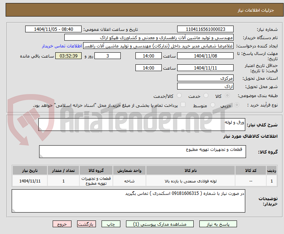Click the resize grip of شرح کلی نیاز box
Screen dimensions: 284x234
pyautogui.click(x=40, y=129)
